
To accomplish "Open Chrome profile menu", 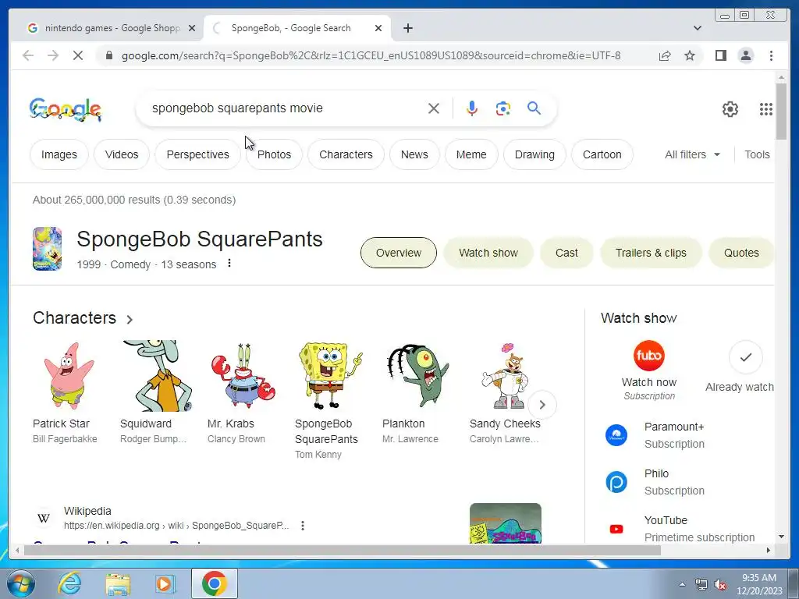I will click(x=745, y=55).
